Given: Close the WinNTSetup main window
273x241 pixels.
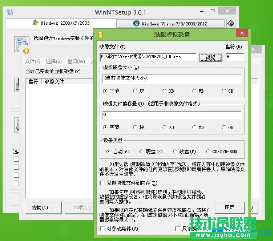Looking at the screenshot, I should [x=227, y=11].
